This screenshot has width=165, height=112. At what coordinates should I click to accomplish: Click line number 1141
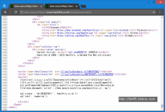click(x=4, y=72)
